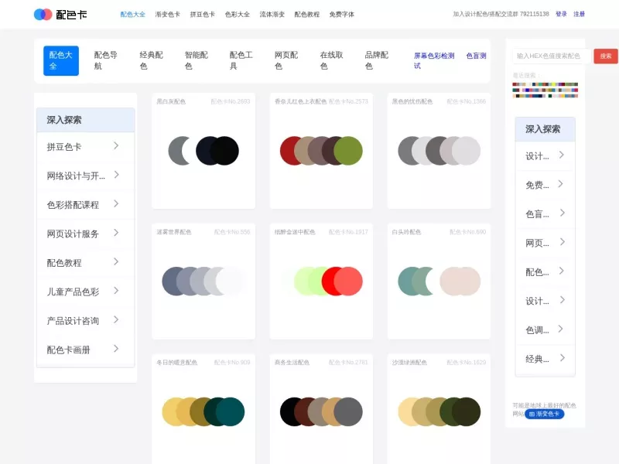Click the blue 渐变色卡 badge button
The image size is (619, 464).
click(x=544, y=414)
